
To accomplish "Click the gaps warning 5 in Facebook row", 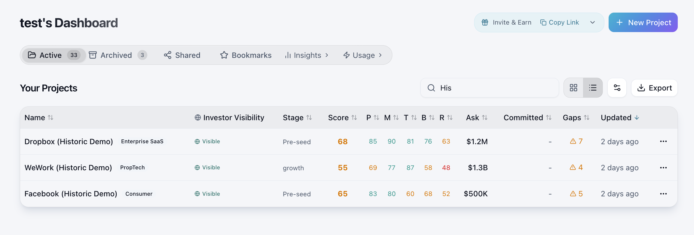I will coord(576,194).
